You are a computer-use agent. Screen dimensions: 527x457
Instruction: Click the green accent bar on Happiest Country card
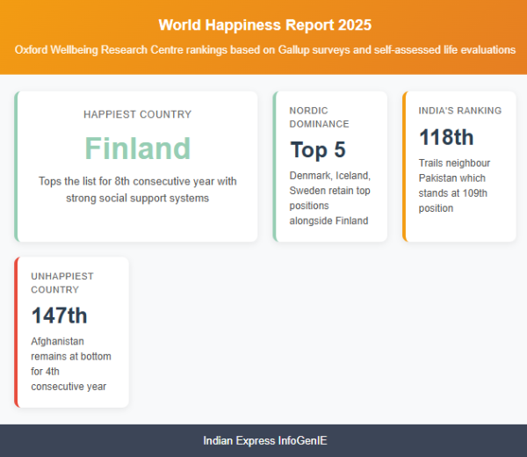(16, 166)
